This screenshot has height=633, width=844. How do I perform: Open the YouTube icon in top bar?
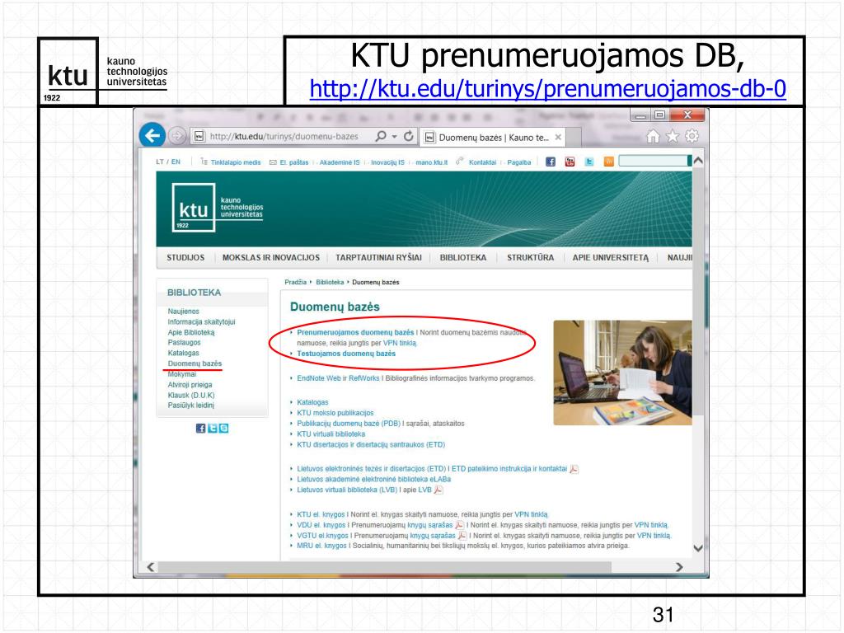click(x=570, y=162)
